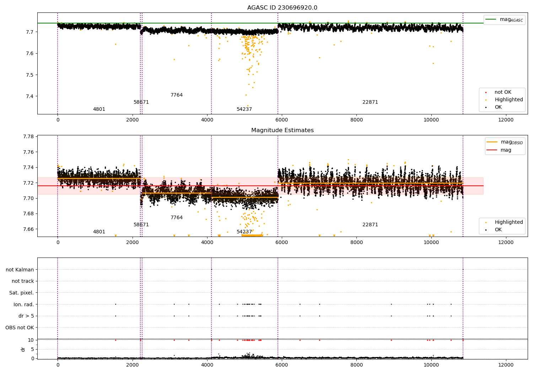Select label 22871 in the AGASC plot
This screenshot has height=373, width=533.
pos(370,102)
